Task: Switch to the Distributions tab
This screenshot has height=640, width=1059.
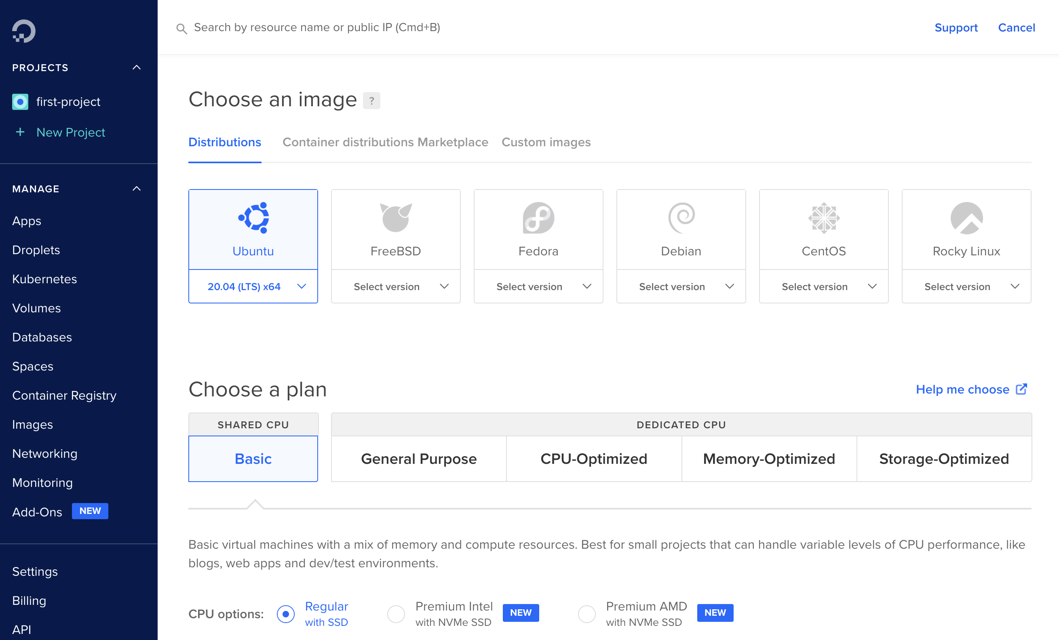Action: pyautogui.click(x=225, y=142)
